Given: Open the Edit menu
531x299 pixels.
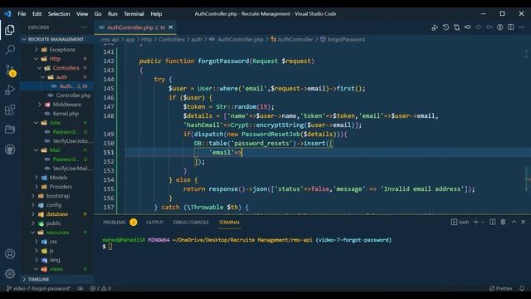Looking at the screenshot, I should (x=37, y=14).
